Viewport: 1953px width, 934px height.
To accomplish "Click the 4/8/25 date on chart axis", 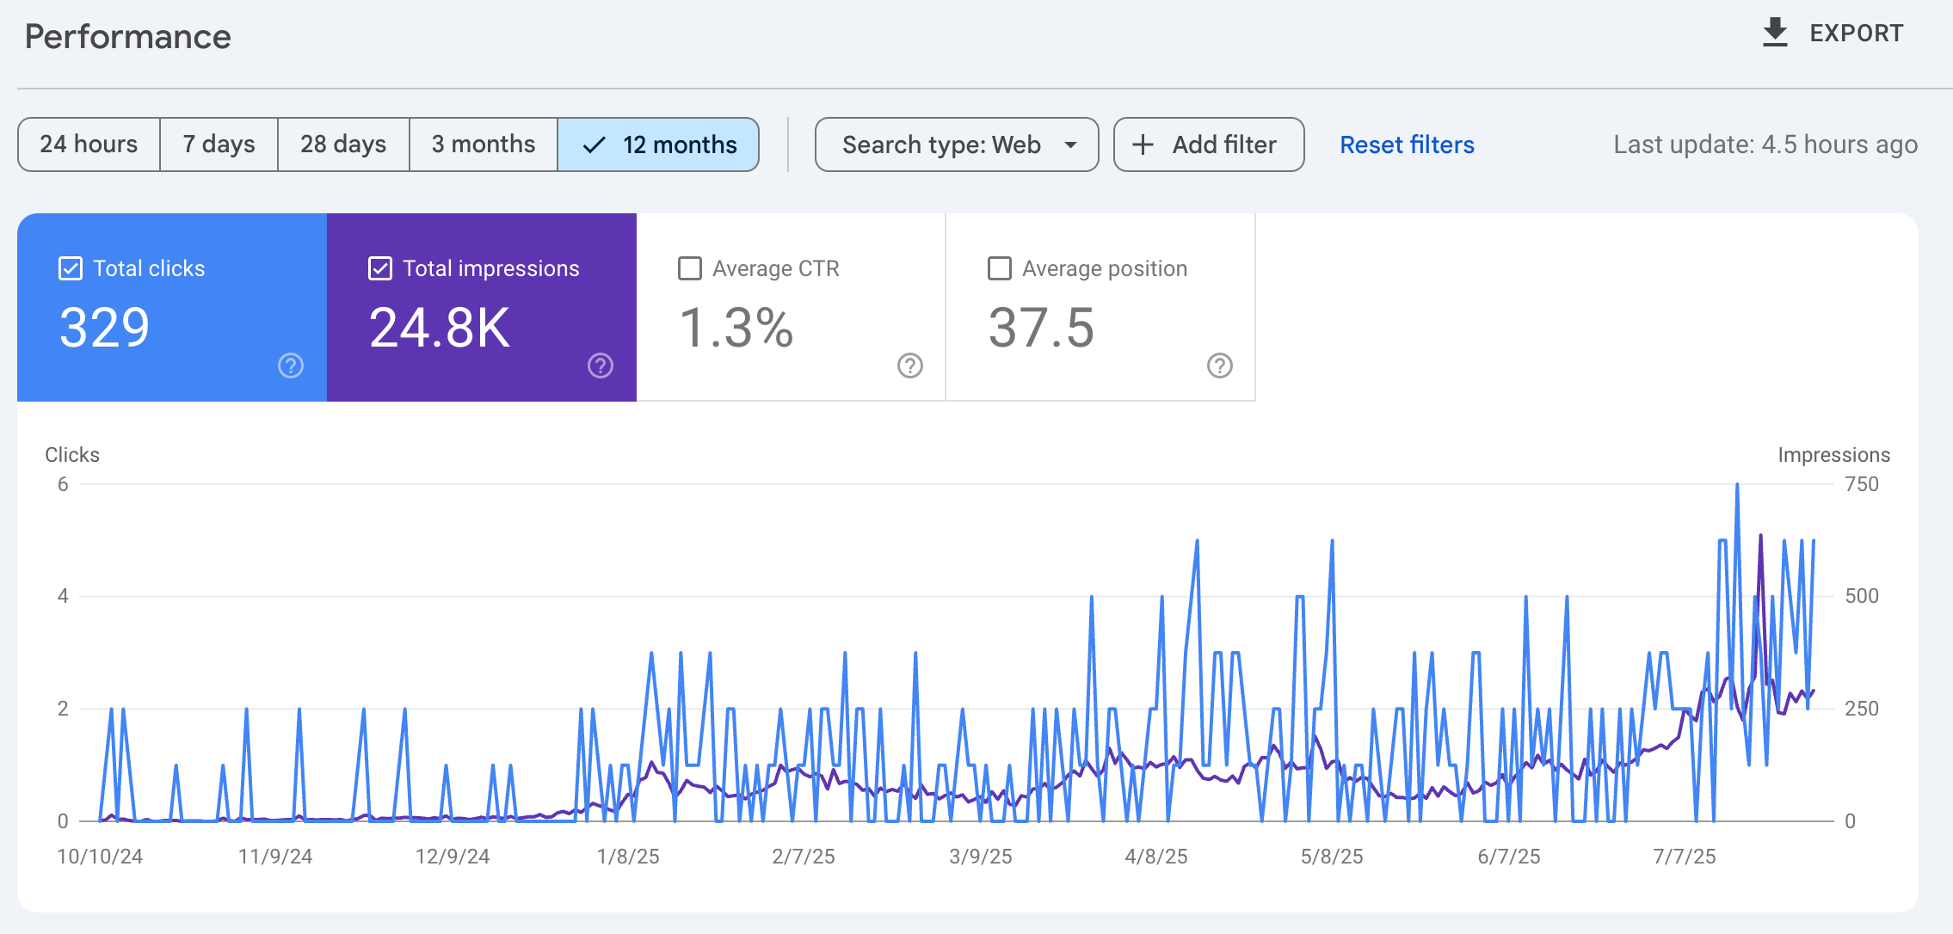I will [x=1155, y=857].
